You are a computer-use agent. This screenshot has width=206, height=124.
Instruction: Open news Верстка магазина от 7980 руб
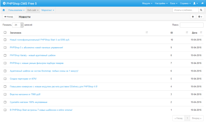[25, 94]
